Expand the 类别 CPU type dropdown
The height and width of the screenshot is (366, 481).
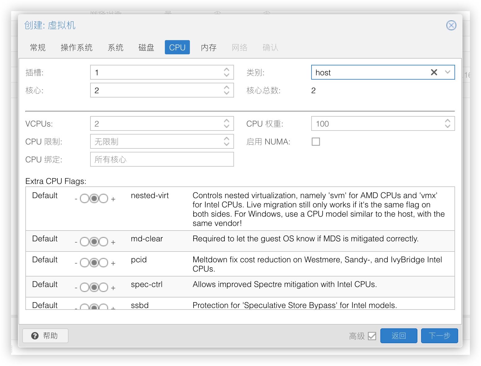(x=447, y=73)
